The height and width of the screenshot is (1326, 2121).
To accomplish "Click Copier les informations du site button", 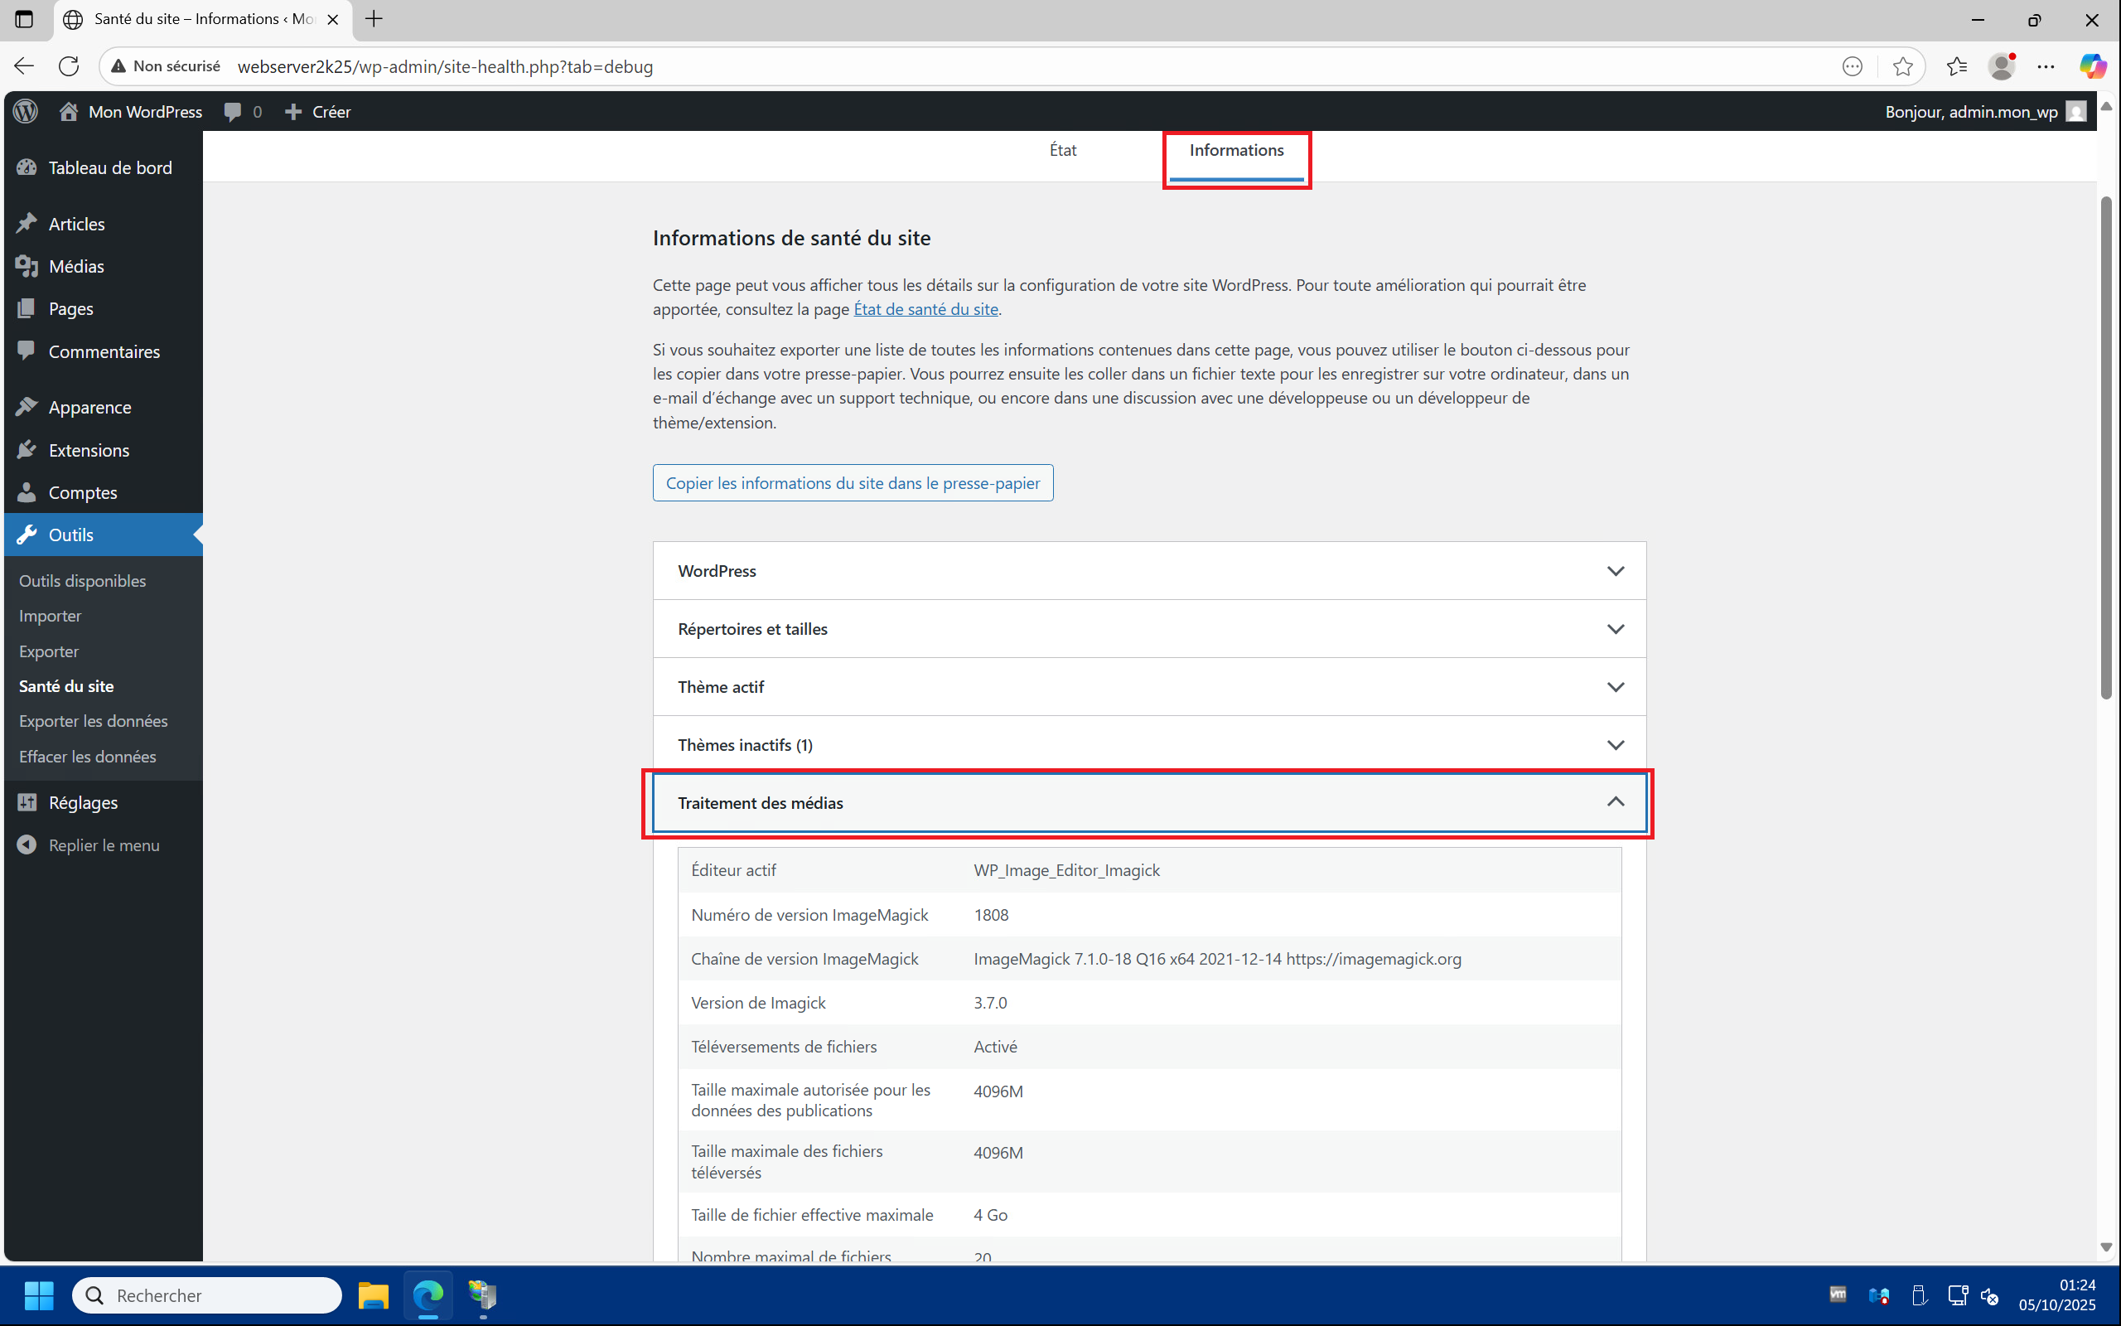I will click(852, 483).
